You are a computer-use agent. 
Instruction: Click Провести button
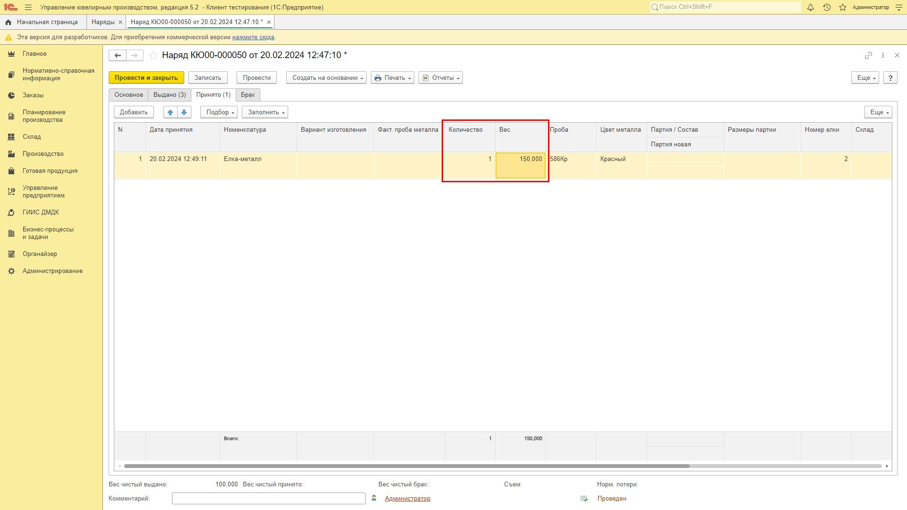(x=257, y=78)
